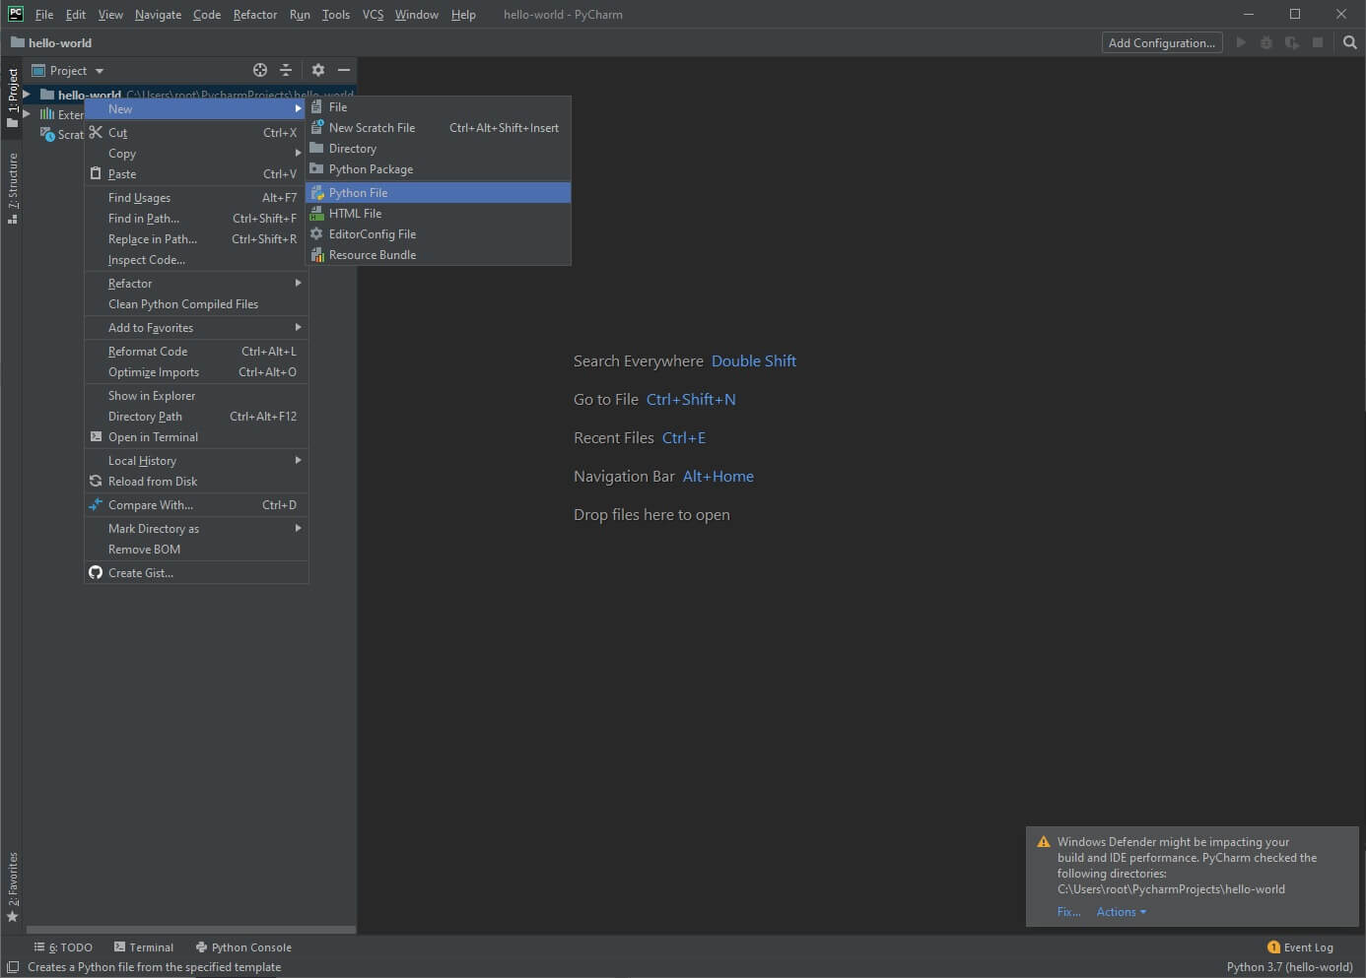Toggle the Structure tool window tab
The width and height of the screenshot is (1366, 978).
(13, 193)
